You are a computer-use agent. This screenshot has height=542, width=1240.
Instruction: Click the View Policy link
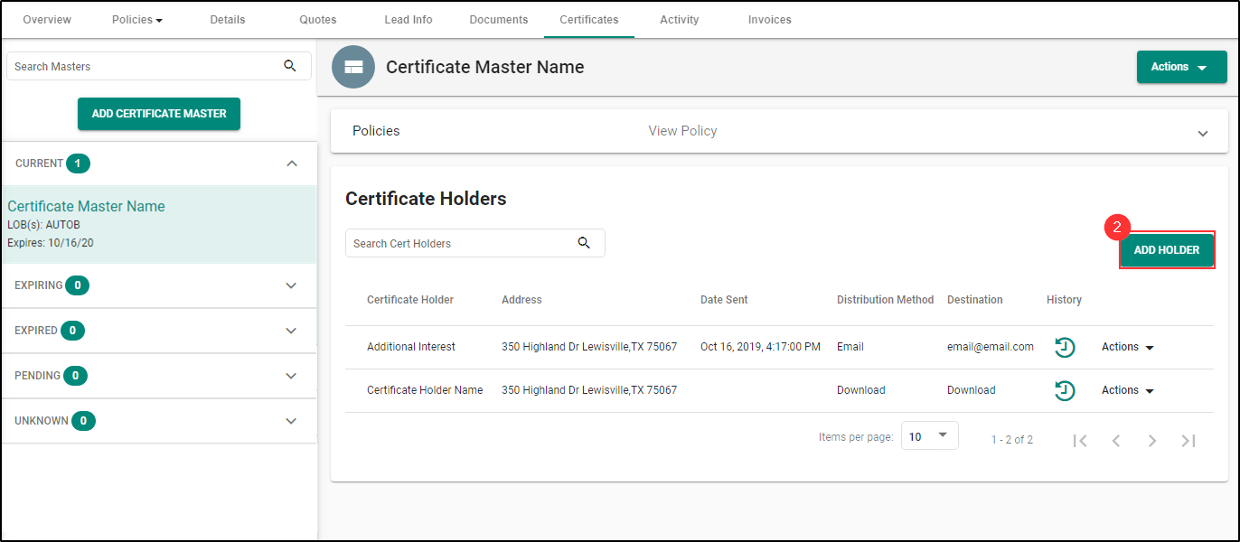[x=682, y=131]
